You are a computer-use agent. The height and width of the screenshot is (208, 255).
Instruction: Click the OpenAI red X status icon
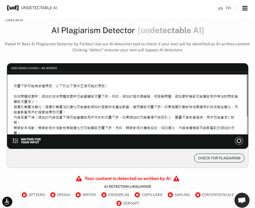click(x=53, y=195)
